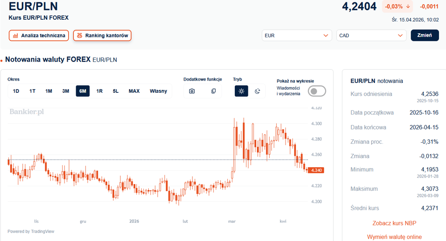Select the 1R period
This screenshot has height=241, width=446.
[x=99, y=91]
